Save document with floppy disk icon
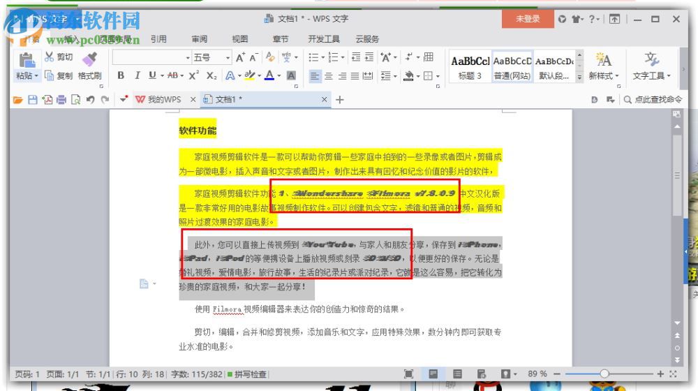Viewport: 698px width, 391px height. 33,100
